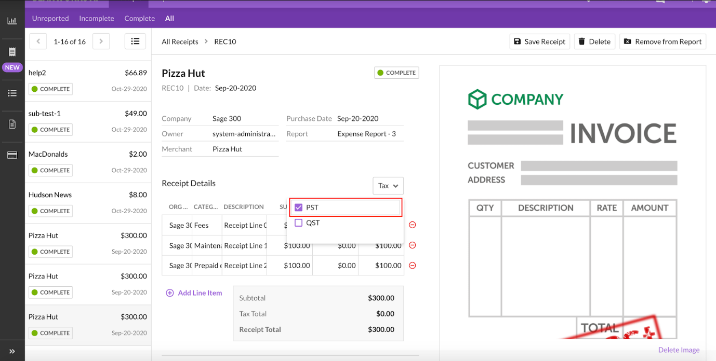Click the DESCRIPTION column header

[x=244, y=207]
